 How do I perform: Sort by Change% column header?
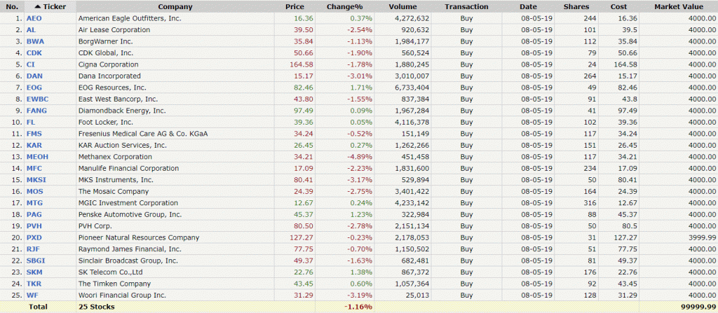(x=345, y=7)
